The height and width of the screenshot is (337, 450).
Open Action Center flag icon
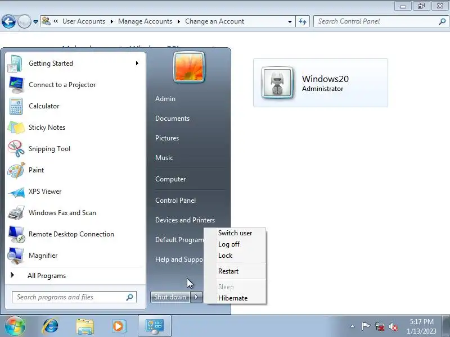366,326
